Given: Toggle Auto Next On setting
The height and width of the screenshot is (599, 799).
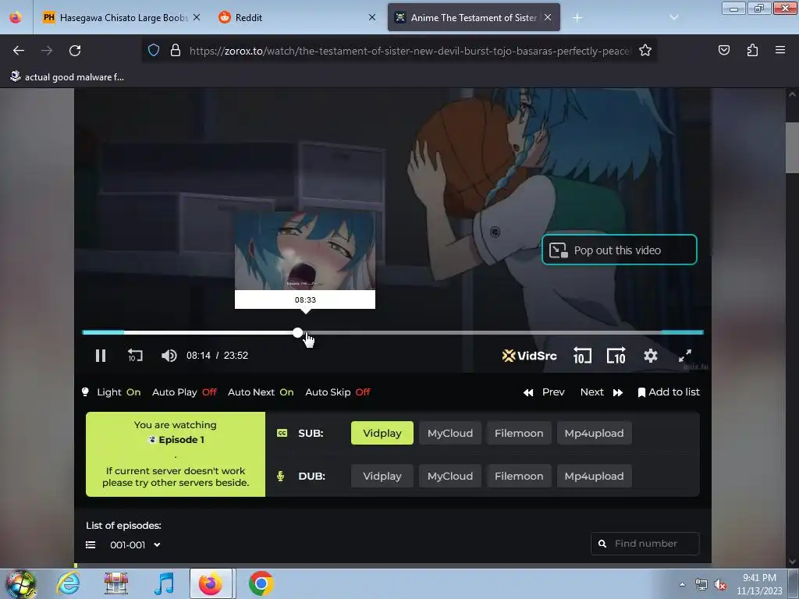Looking at the screenshot, I should point(261,392).
